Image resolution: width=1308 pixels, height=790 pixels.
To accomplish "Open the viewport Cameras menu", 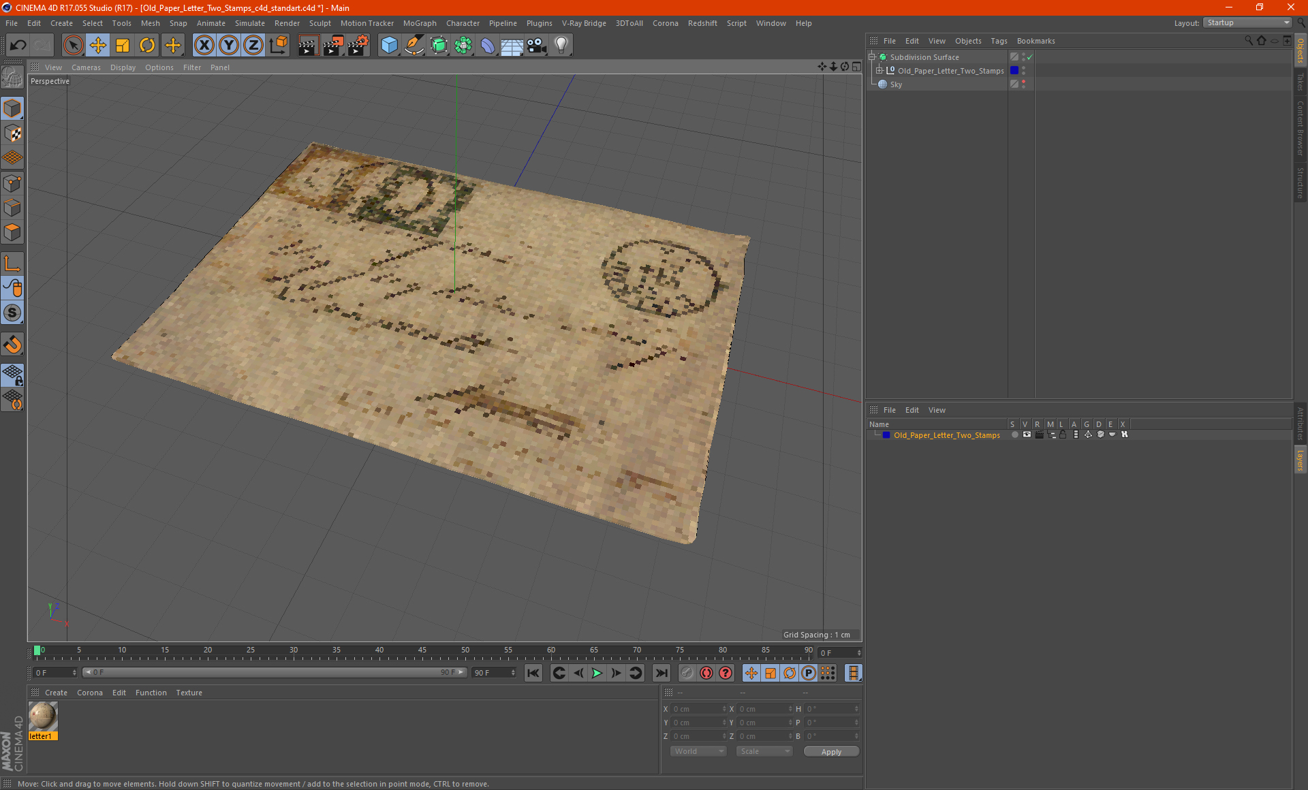I will (86, 67).
